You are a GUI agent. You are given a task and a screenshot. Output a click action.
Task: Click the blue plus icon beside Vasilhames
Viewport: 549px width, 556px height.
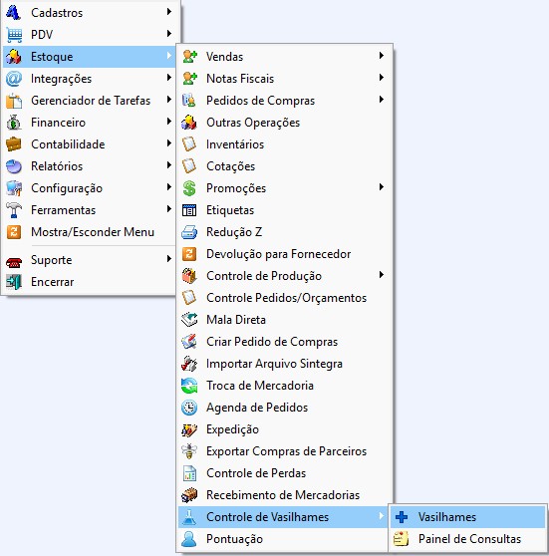[402, 517]
